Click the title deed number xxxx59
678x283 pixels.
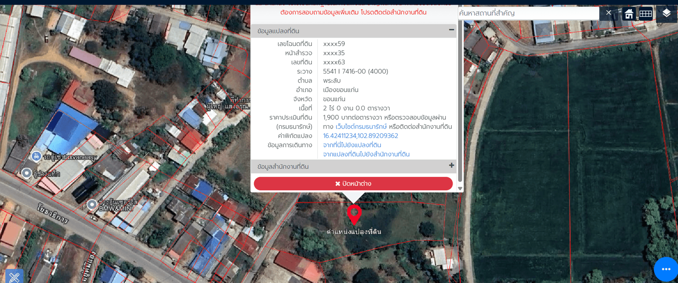coord(334,44)
